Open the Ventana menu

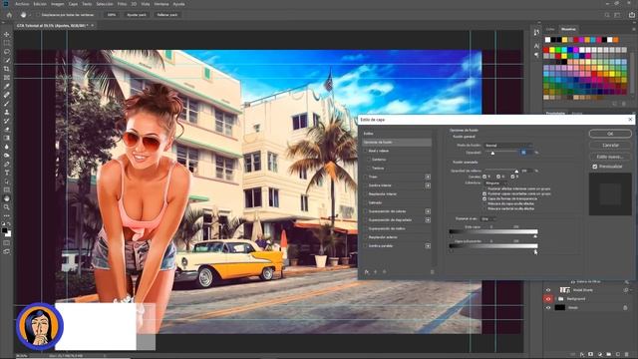point(161,4)
